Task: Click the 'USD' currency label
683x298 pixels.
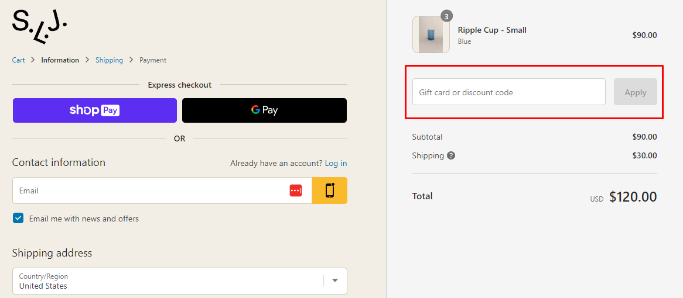Action: pyautogui.click(x=597, y=199)
